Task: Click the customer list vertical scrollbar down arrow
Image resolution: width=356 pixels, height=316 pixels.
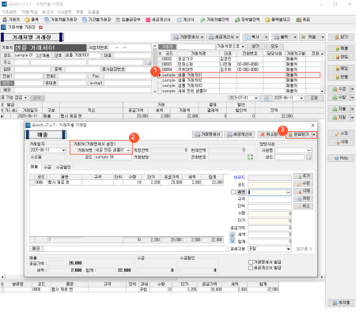Action: coord(322,91)
